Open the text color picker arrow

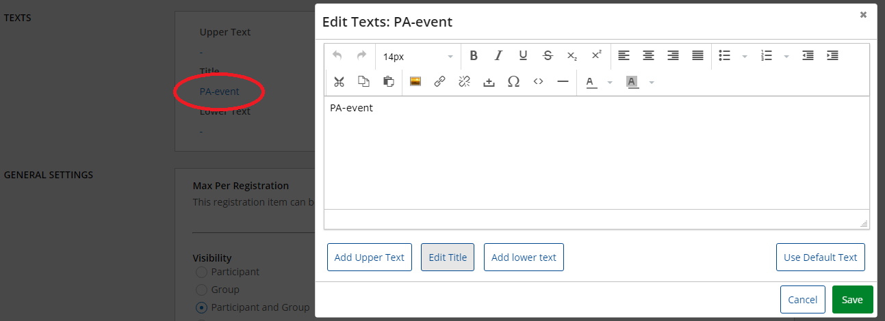tap(610, 83)
